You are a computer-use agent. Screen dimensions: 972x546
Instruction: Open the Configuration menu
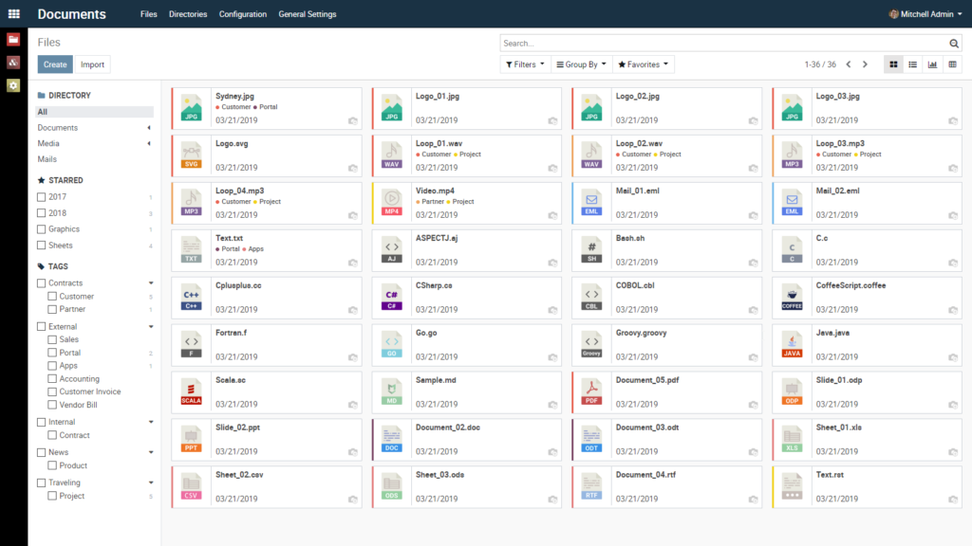(242, 13)
